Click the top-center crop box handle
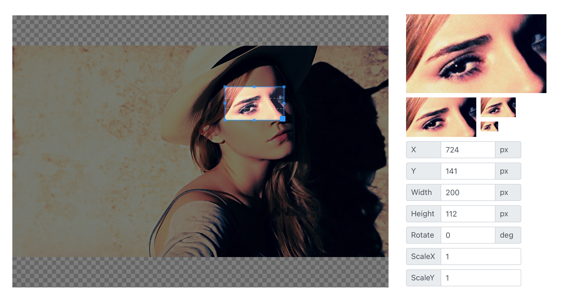The width and height of the screenshot is (561, 291). [x=254, y=87]
